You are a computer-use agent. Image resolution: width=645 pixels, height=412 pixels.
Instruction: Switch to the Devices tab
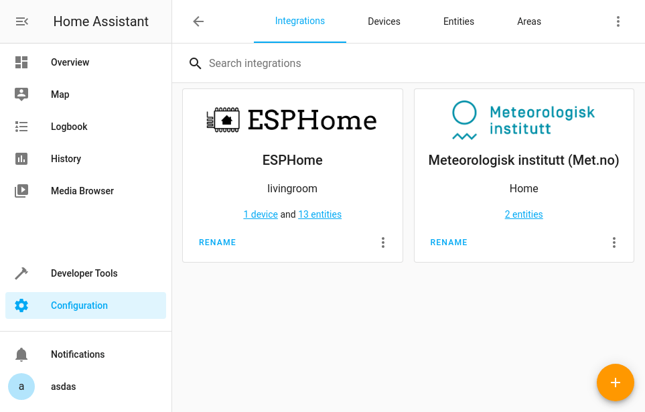383,21
